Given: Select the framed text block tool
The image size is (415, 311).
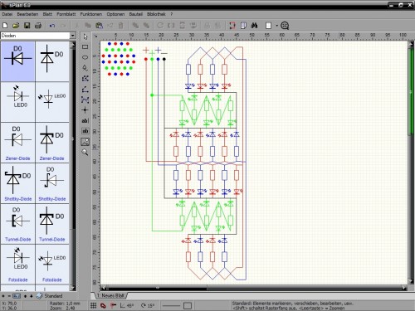Looking at the screenshot, I should (x=85, y=131).
